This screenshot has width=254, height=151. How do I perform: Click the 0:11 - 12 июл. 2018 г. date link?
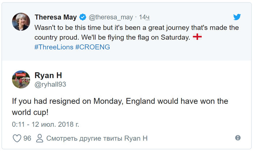tap(45, 124)
